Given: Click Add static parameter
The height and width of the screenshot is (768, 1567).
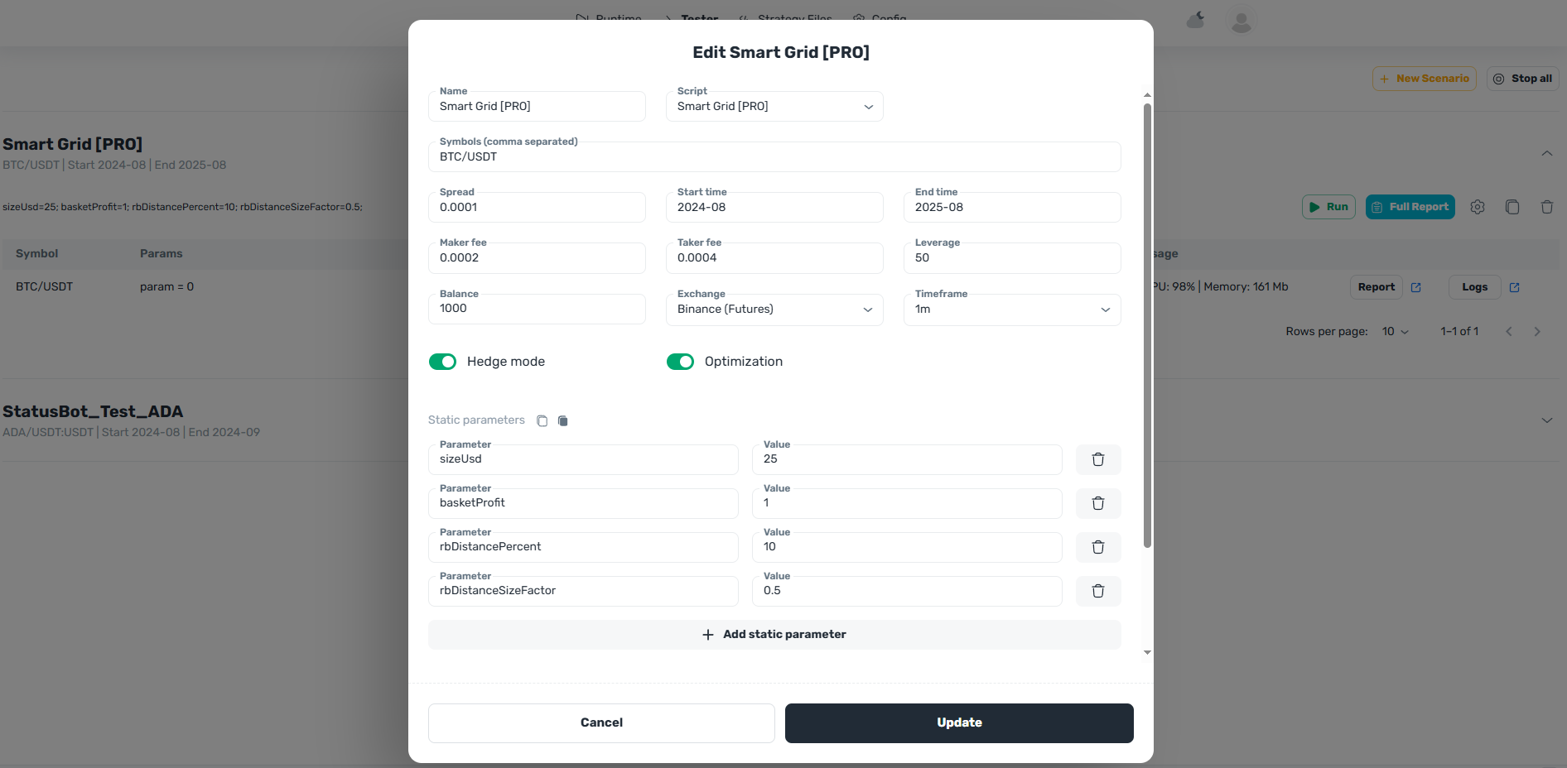Looking at the screenshot, I should tap(774, 635).
